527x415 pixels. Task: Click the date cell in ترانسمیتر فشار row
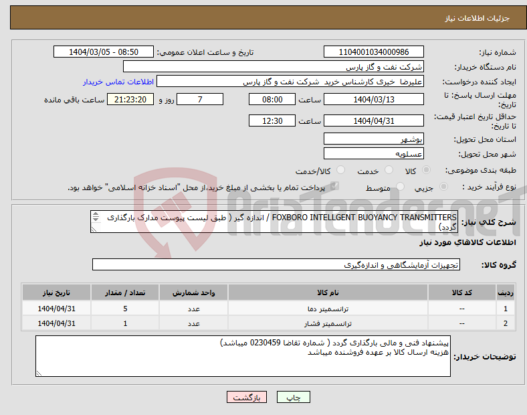pyautogui.click(x=56, y=323)
